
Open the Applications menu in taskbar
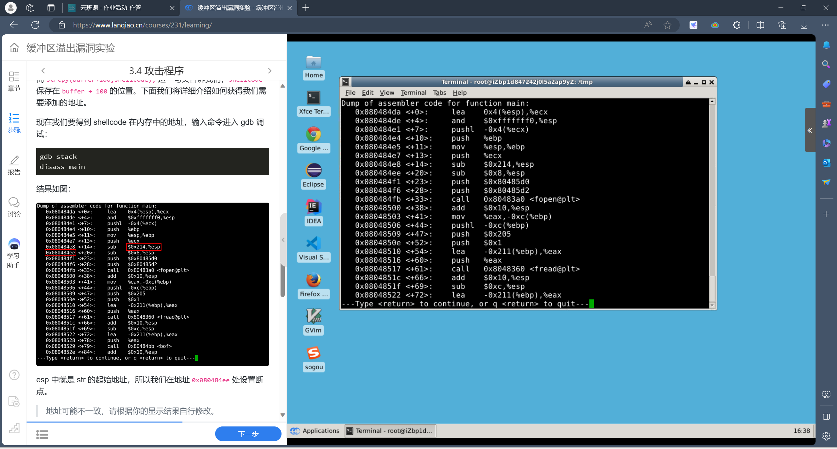click(315, 431)
